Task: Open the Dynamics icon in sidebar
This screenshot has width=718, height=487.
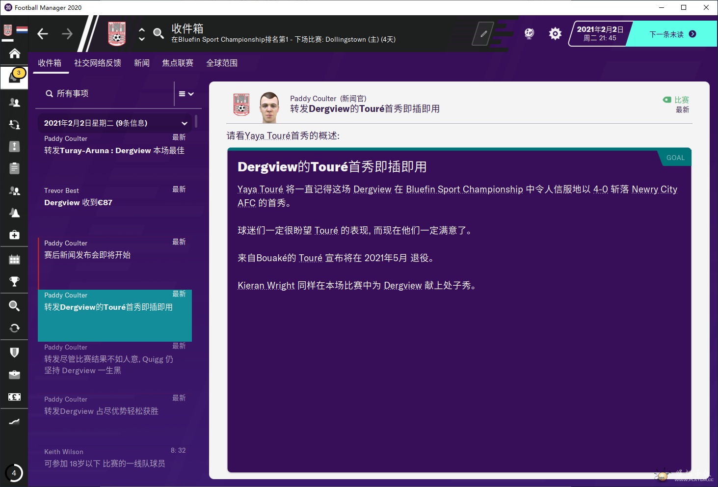Action: pyautogui.click(x=14, y=125)
